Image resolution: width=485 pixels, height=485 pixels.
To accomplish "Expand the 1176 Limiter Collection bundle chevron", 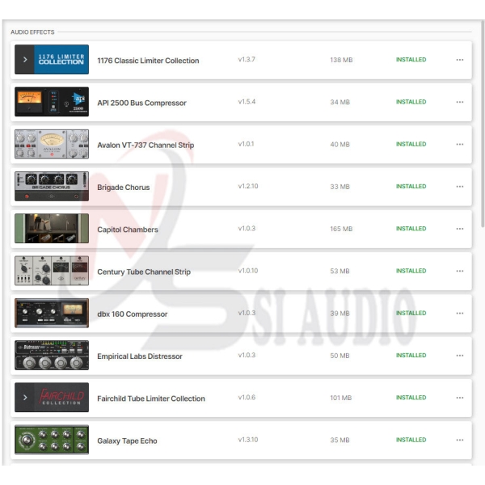I will point(25,59).
